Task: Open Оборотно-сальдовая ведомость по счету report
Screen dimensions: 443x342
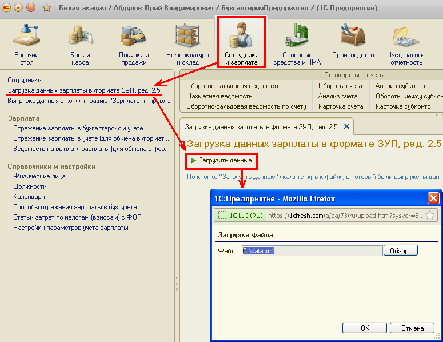Action: pos(246,106)
